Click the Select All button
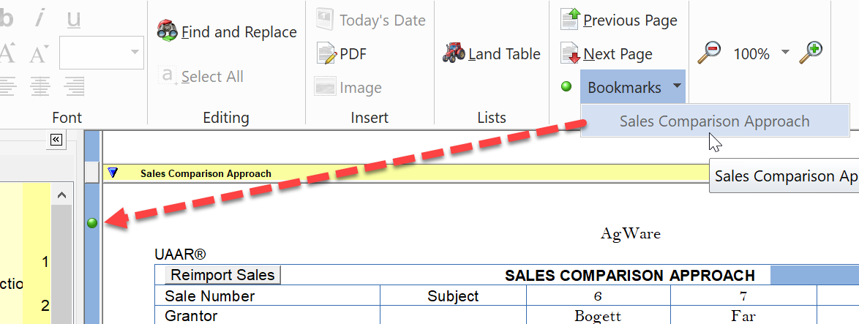This screenshot has height=324, width=859. tap(202, 77)
